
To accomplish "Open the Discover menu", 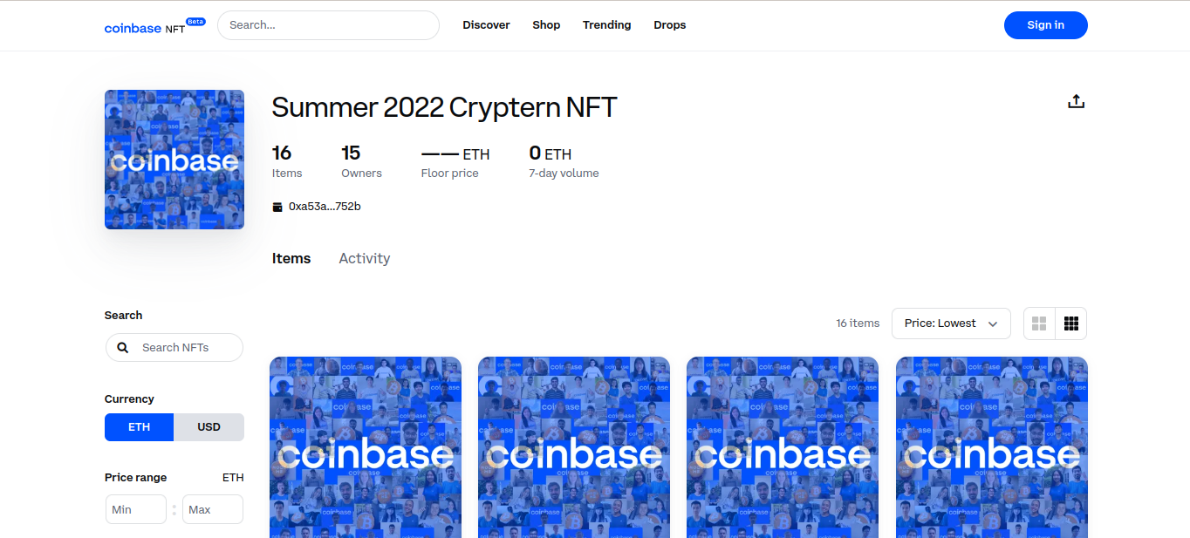I will pyautogui.click(x=486, y=25).
